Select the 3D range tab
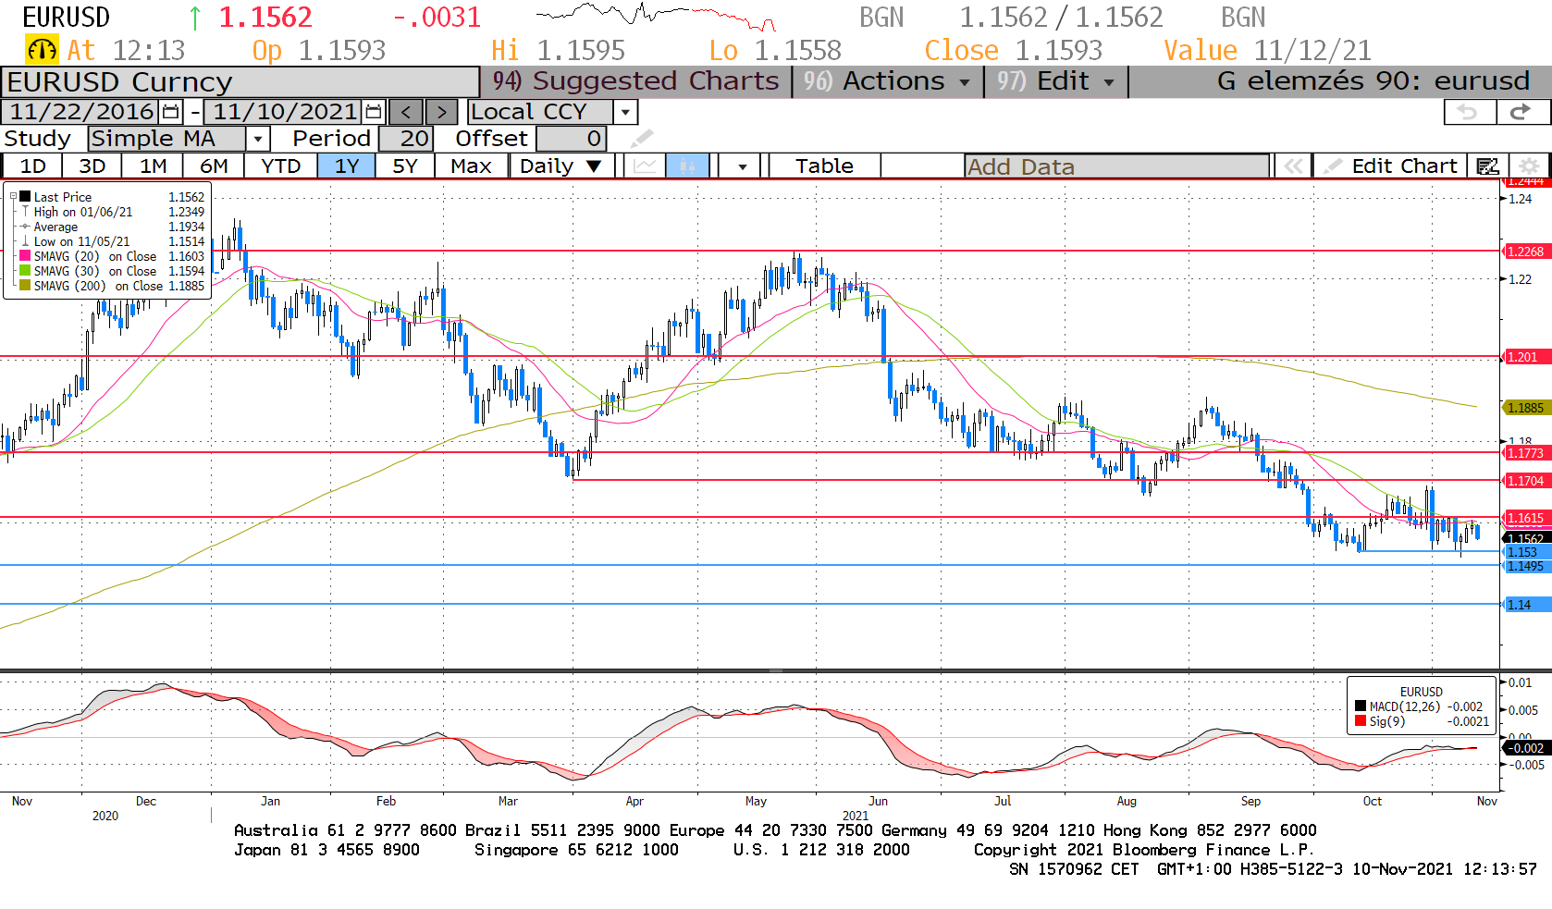The width and height of the screenshot is (1552, 909). pos(92,166)
